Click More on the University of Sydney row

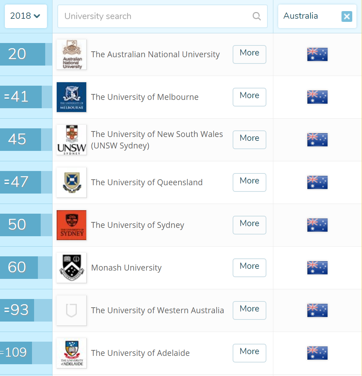(x=249, y=225)
